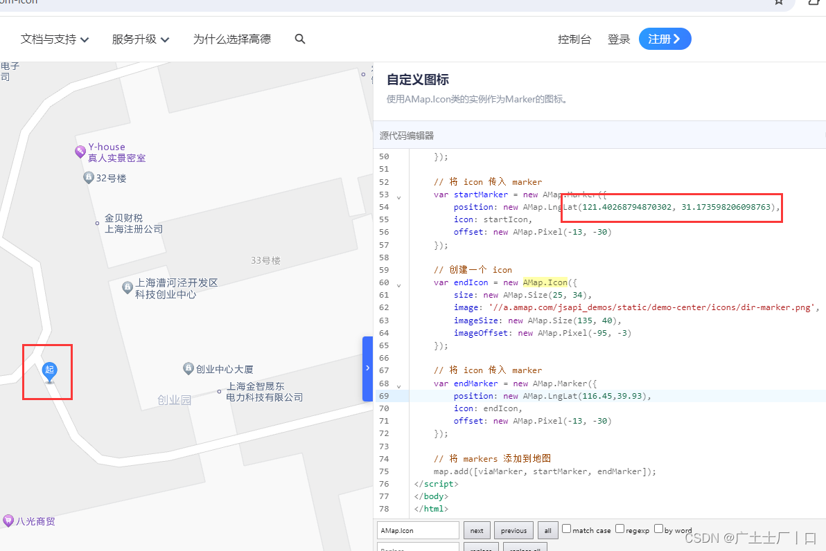Screen dimensions: 826x551
Task: Click the closing </html> tag on line 78
Action: [x=432, y=509]
